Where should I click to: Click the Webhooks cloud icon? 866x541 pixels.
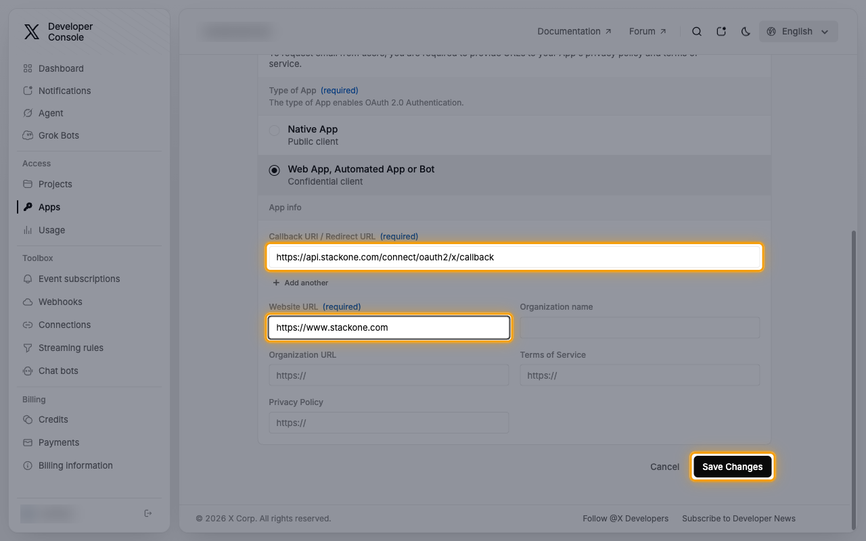(x=28, y=302)
